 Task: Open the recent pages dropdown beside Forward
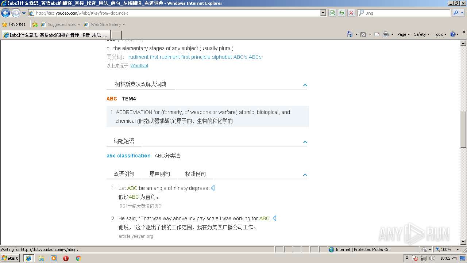pos(24,13)
